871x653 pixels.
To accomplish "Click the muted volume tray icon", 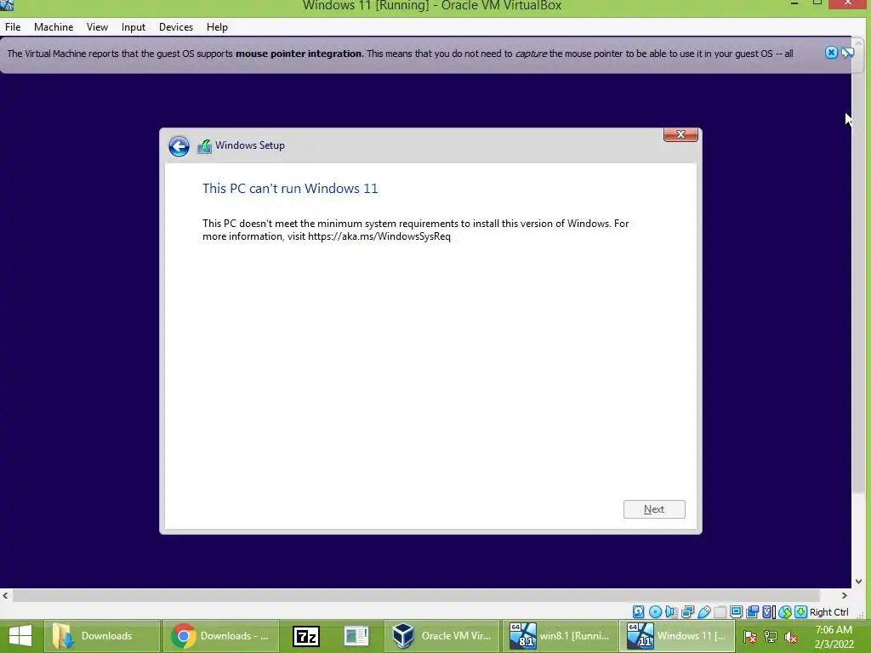I will point(791,637).
